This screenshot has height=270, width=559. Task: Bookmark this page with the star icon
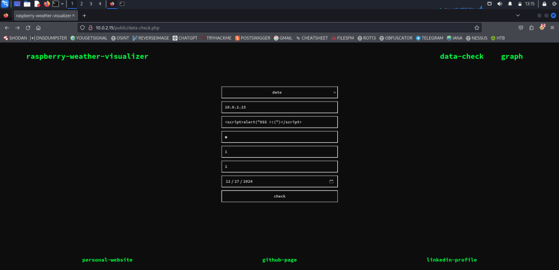(477, 27)
